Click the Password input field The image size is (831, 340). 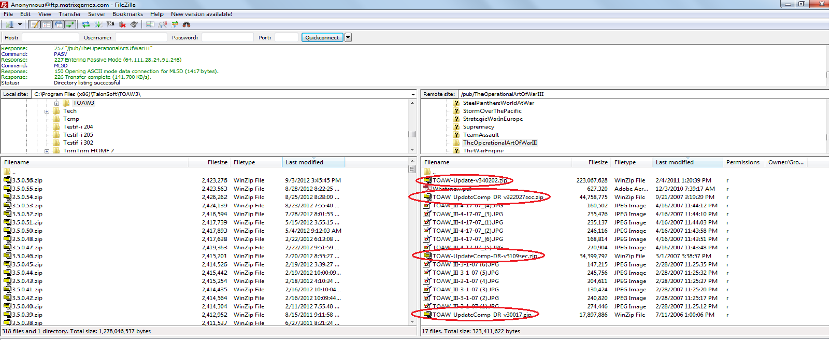[x=227, y=37]
